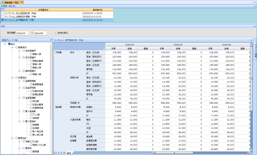The height and width of the screenshot is (155, 257).
Task: Click the horizontal scrollbar left arrow
Action: point(154,153)
